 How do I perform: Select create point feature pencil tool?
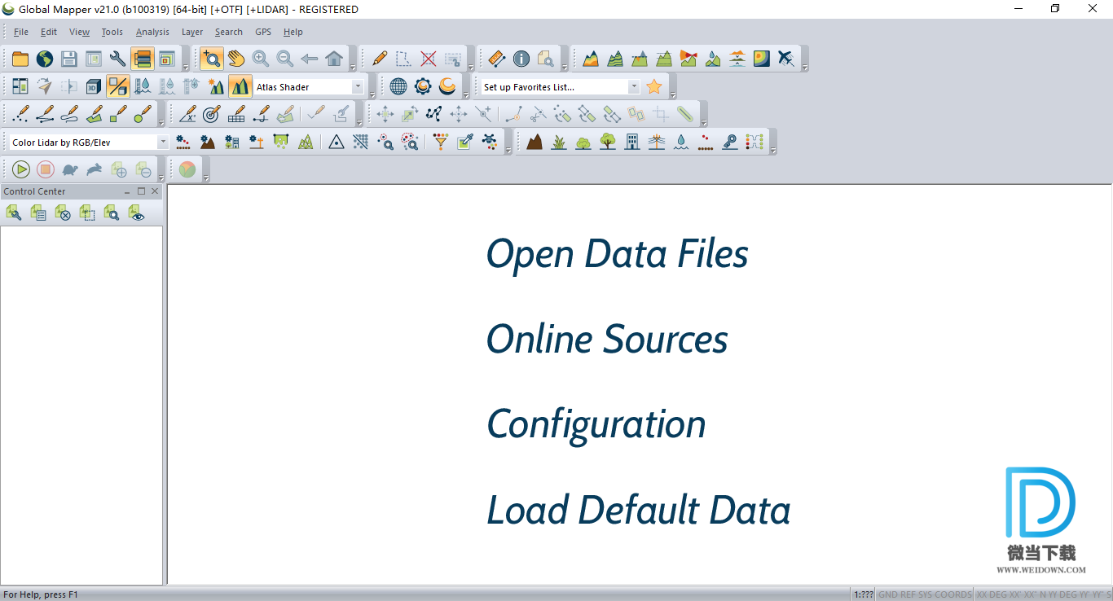click(20, 114)
